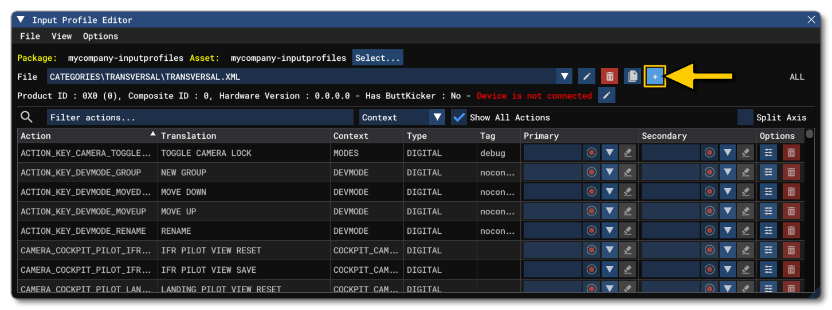The image size is (832, 310).
Task: Open options settings for TOGGLE CAMERA LOCK
Action: [x=768, y=153]
